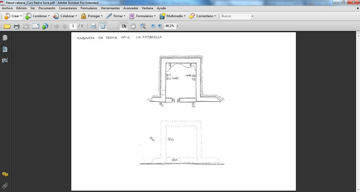Click the page number field
The image size is (360, 192).
(x=73, y=26)
